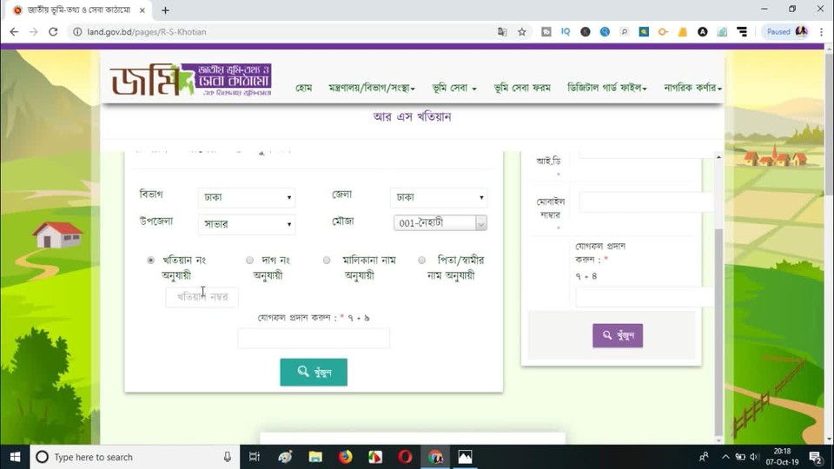Click the teal খুঁজুন search button
This screenshot has width=834, height=469.
(314, 372)
